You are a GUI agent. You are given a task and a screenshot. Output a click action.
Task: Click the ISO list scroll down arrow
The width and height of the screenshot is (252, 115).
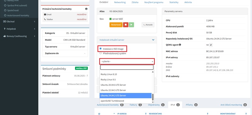click(x=153, y=102)
